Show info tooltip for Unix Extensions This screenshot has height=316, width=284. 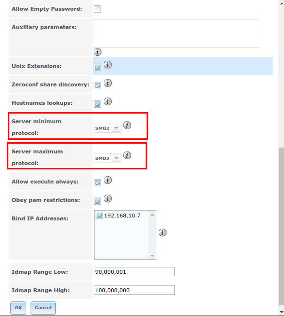click(x=108, y=65)
